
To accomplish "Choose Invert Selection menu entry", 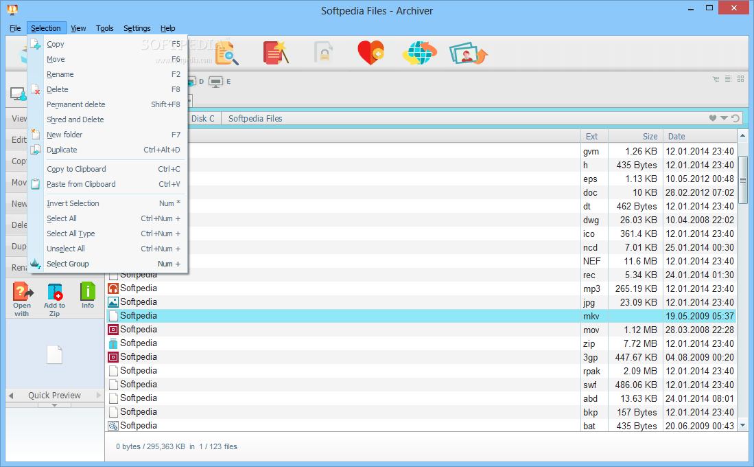I will click(x=107, y=203).
